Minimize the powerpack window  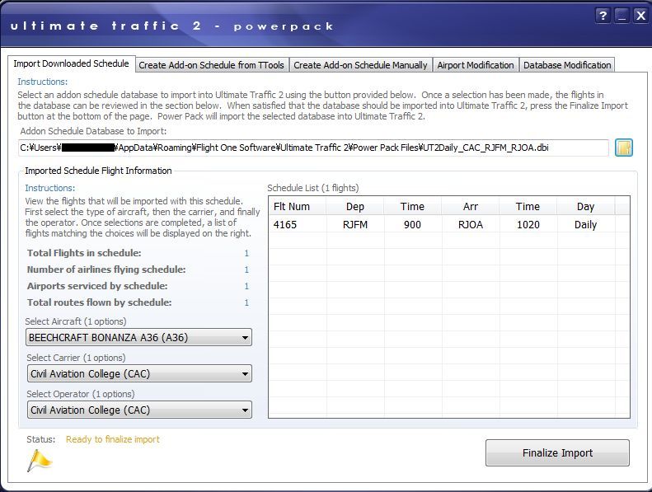pyautogui.click(x=622, y=16)
